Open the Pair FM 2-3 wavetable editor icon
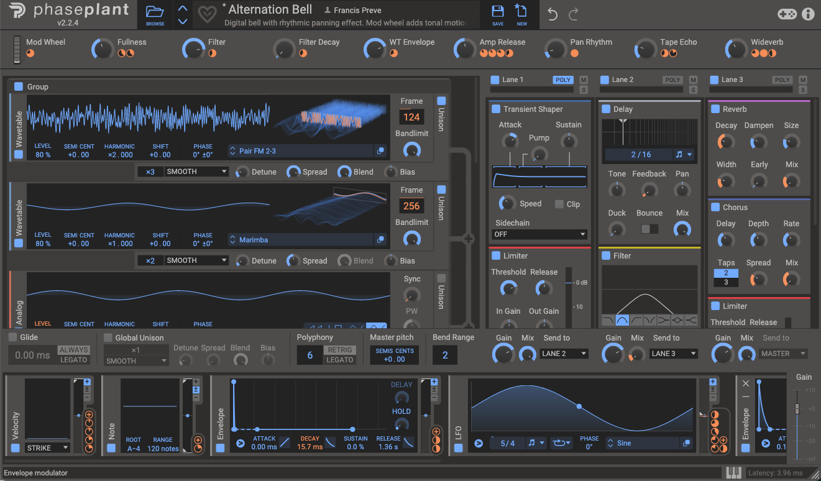The height and width of the screenshot is (481, 821). click(x=380, y=151)
